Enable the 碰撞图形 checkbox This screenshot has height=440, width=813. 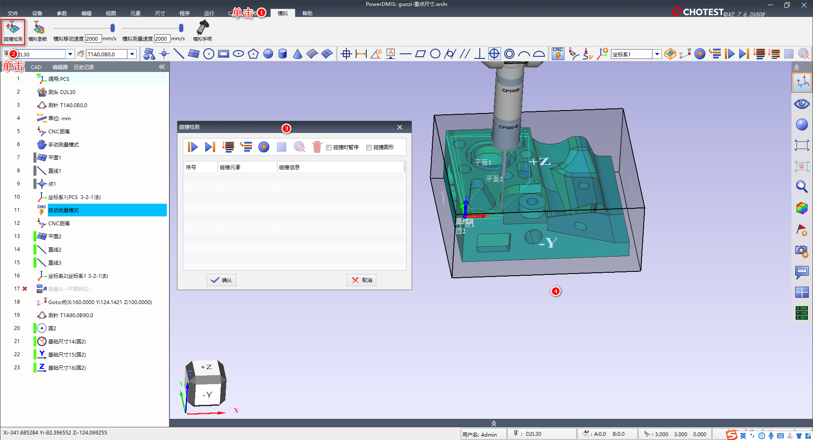(369, 147)
